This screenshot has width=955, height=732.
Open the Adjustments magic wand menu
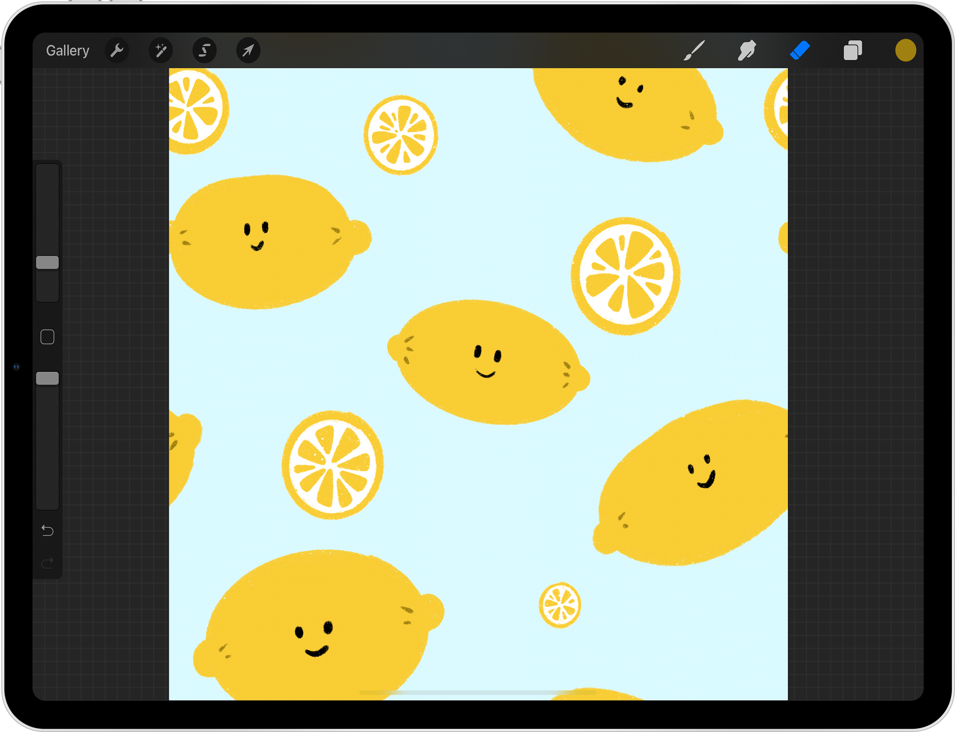(161, 50)
